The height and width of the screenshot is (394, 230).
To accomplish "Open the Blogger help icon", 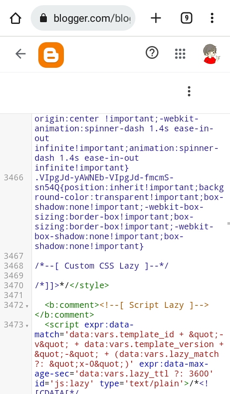I will (x=152, y=53).
